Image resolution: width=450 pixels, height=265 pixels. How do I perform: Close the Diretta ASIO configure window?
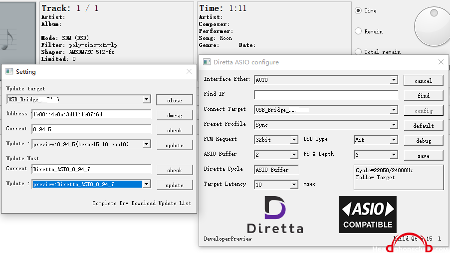pyautogui.click(x=441, y=62)
